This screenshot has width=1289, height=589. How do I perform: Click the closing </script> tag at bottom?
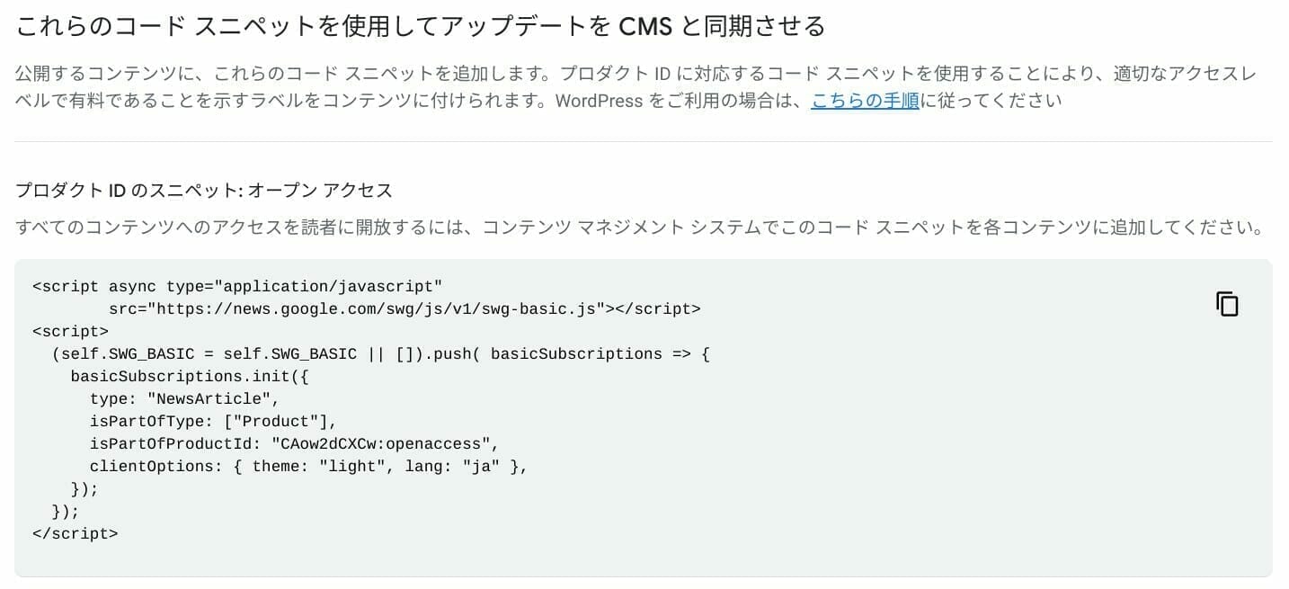75,534
